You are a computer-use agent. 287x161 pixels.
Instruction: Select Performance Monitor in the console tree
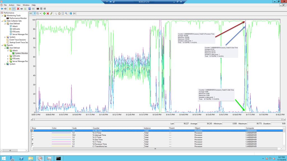tap(18, 18)
